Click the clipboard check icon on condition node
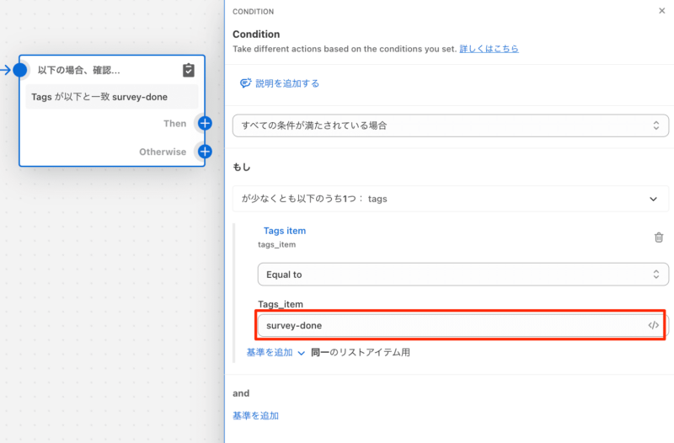The height and width of the screenshot is (443, 674). [x=188, y=70]
